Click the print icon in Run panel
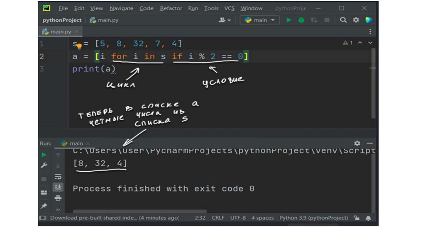 (x=58, y=198)
